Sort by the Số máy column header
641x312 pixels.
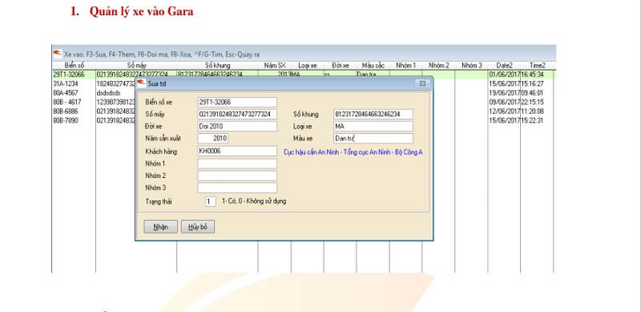136,66
